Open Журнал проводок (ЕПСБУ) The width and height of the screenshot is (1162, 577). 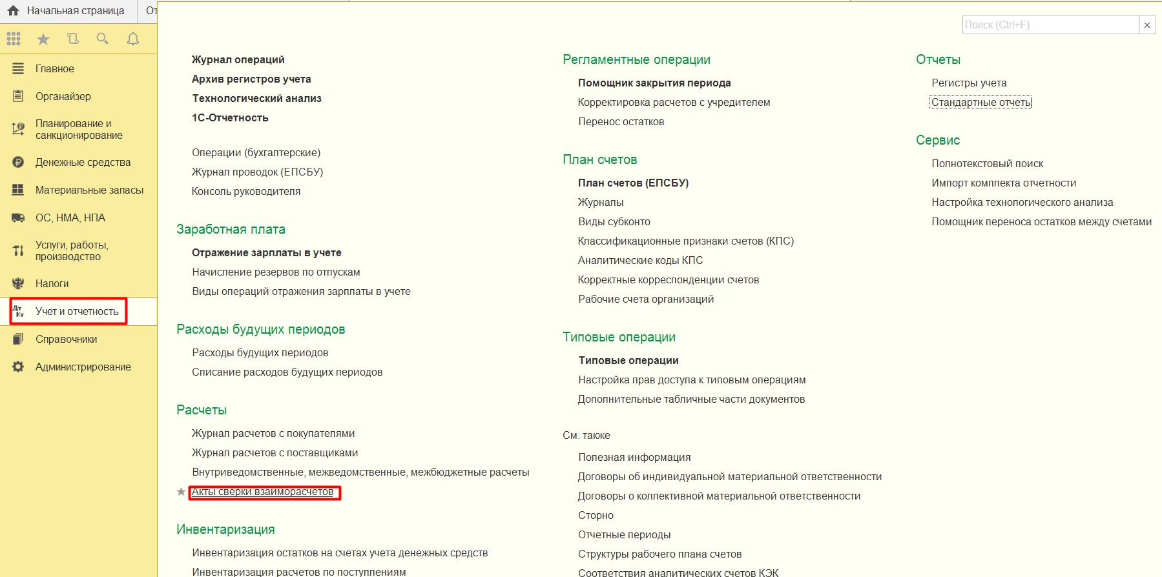[257, 172]
